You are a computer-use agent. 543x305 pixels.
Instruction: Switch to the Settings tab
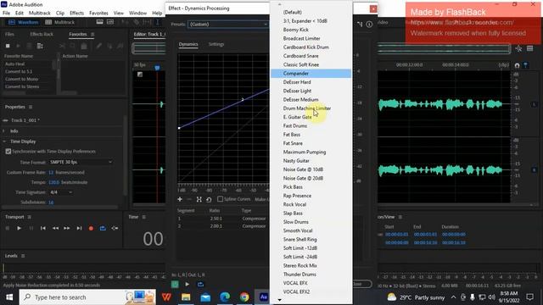pos(216,44)
